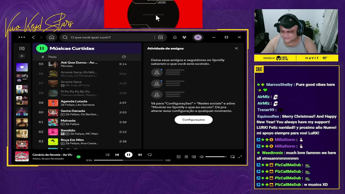This screenshot has width=345, height=194.
Task: Adjust the volume slider
Action: coord(216,157)
